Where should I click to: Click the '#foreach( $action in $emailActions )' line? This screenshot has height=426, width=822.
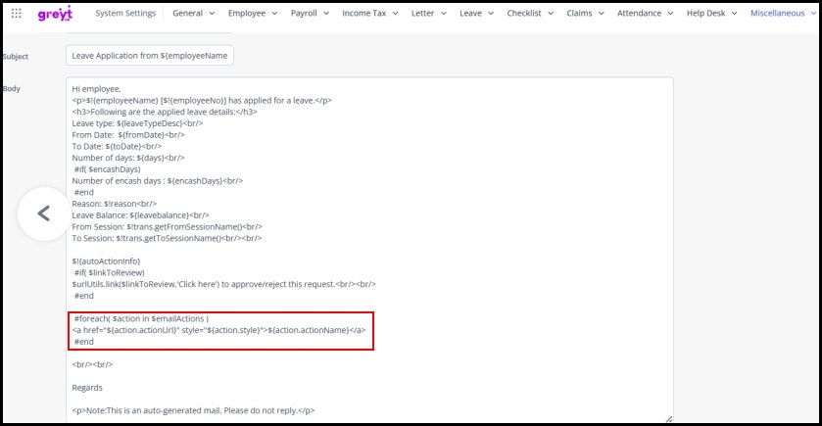[x=141, y=318]
